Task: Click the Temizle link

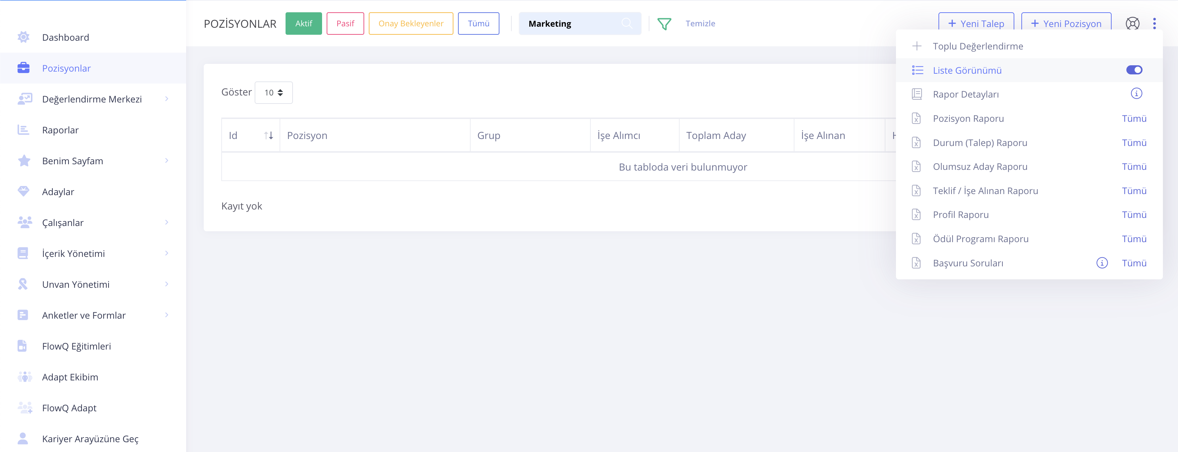Action: (x=700, y=23)
